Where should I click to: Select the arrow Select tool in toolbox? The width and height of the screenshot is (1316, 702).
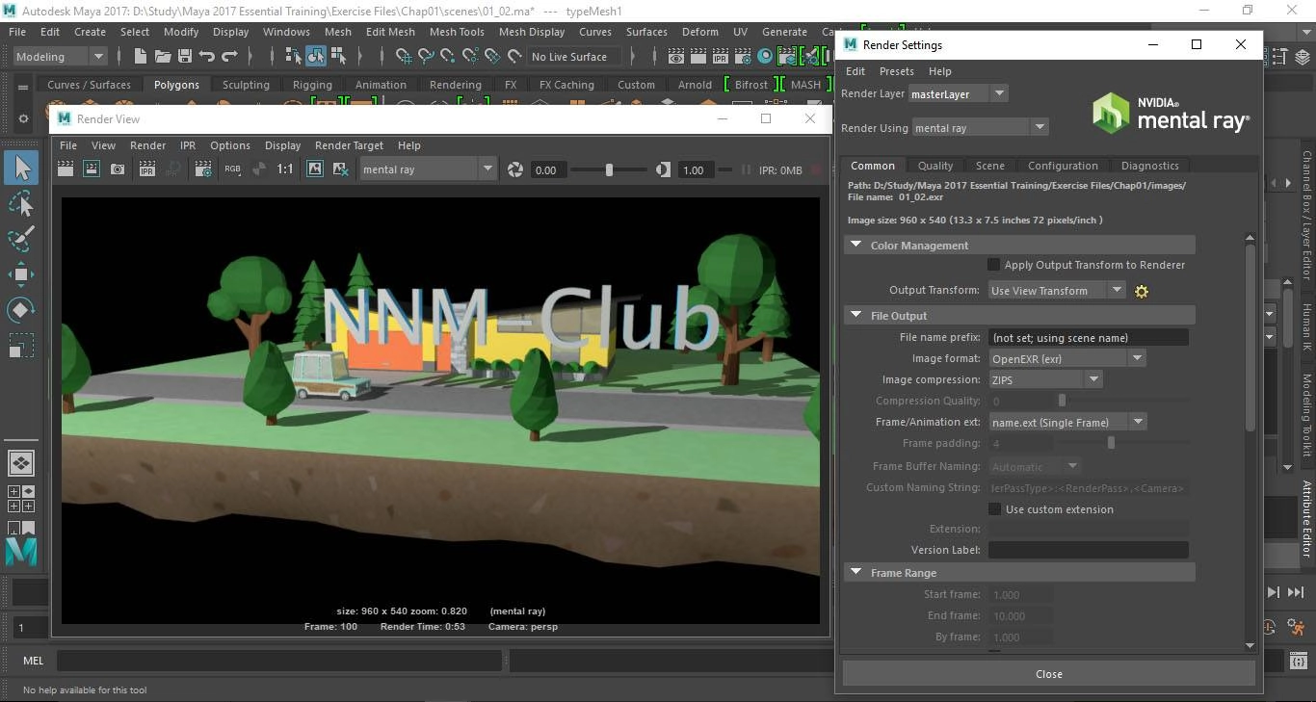click(x=21, y=169)
